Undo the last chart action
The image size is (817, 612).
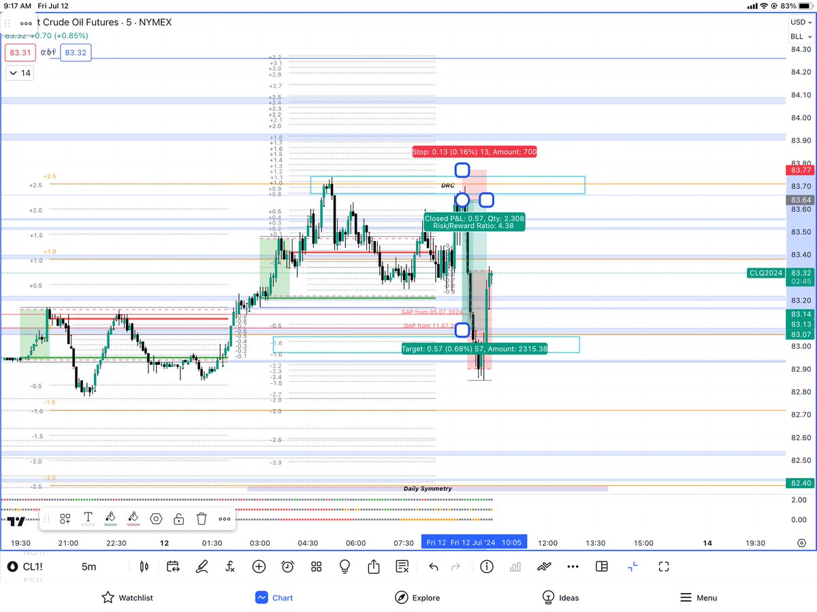(x=433, y=566)
